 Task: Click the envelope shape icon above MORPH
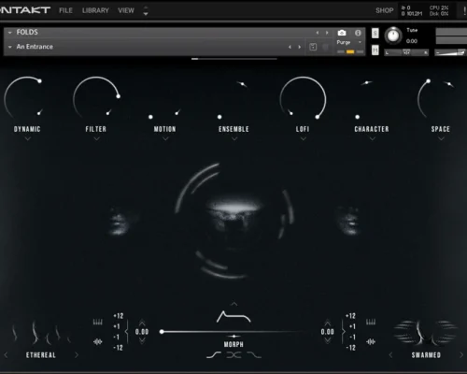tap(233, 317)
